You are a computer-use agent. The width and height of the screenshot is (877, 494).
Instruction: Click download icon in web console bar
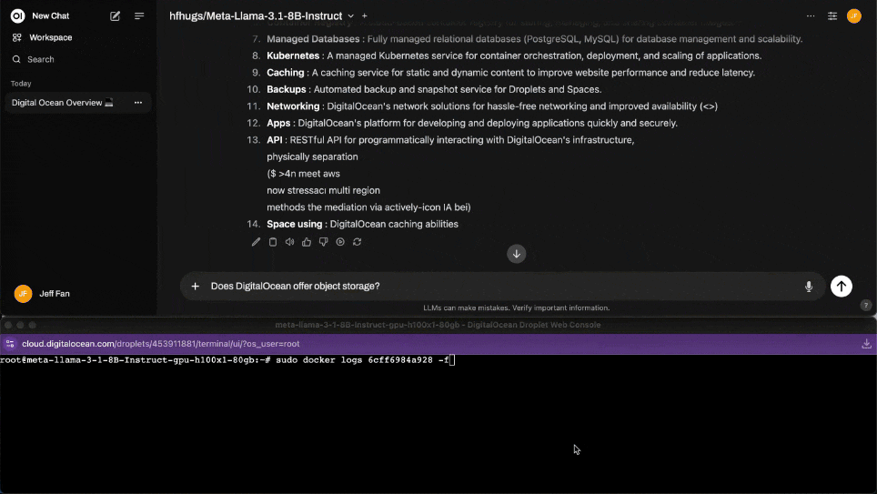coord(866,344)
